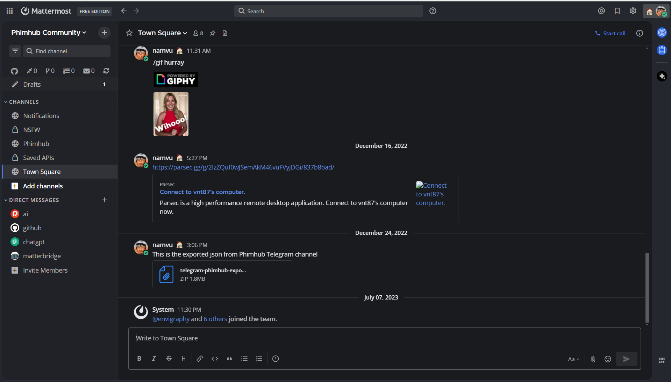Open saved messages bookmark icon
671x382 pixels.
[617, 11]
